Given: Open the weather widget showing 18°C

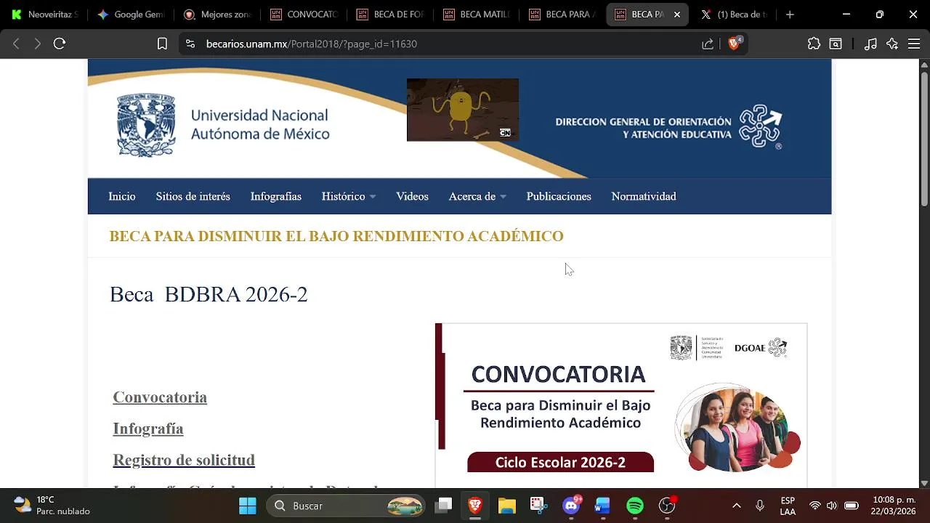Looking at the screenshot, I should pos(51,506).
